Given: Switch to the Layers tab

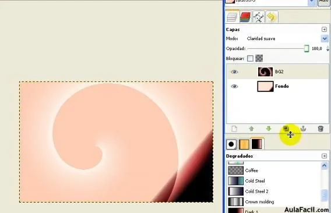Looking at the screenshot, I should coord(232,17).
